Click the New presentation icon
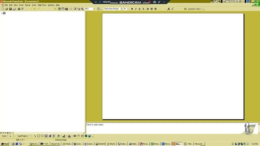 tap(3, 9)
